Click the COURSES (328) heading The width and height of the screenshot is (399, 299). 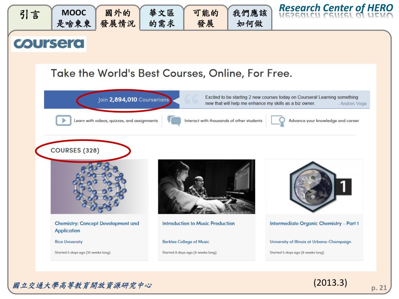[x=75, y=150]
